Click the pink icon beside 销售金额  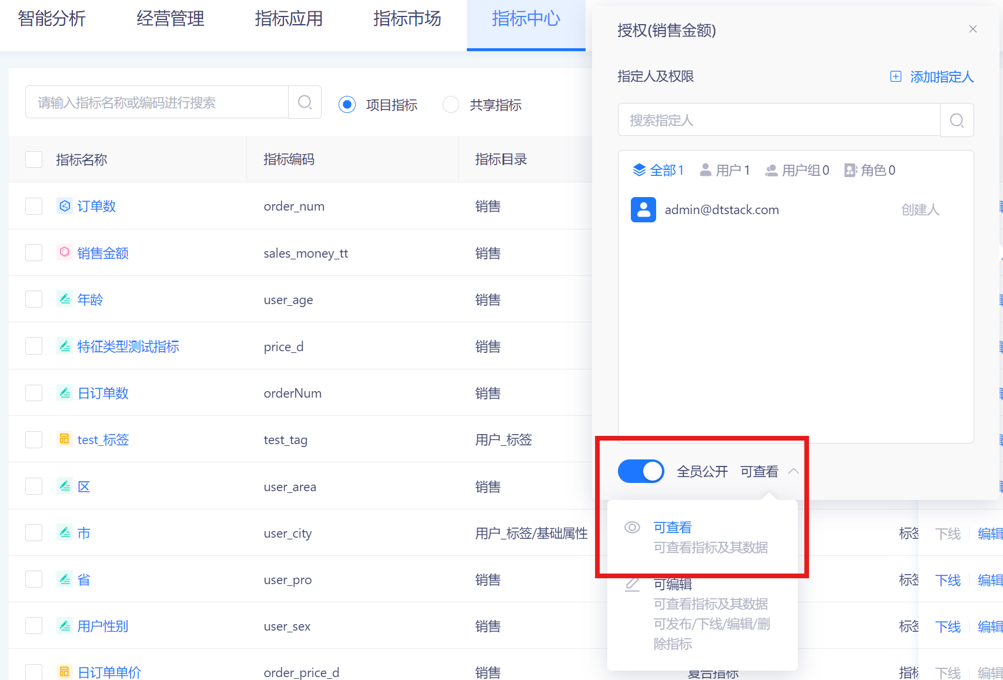(x=65, y=252)
